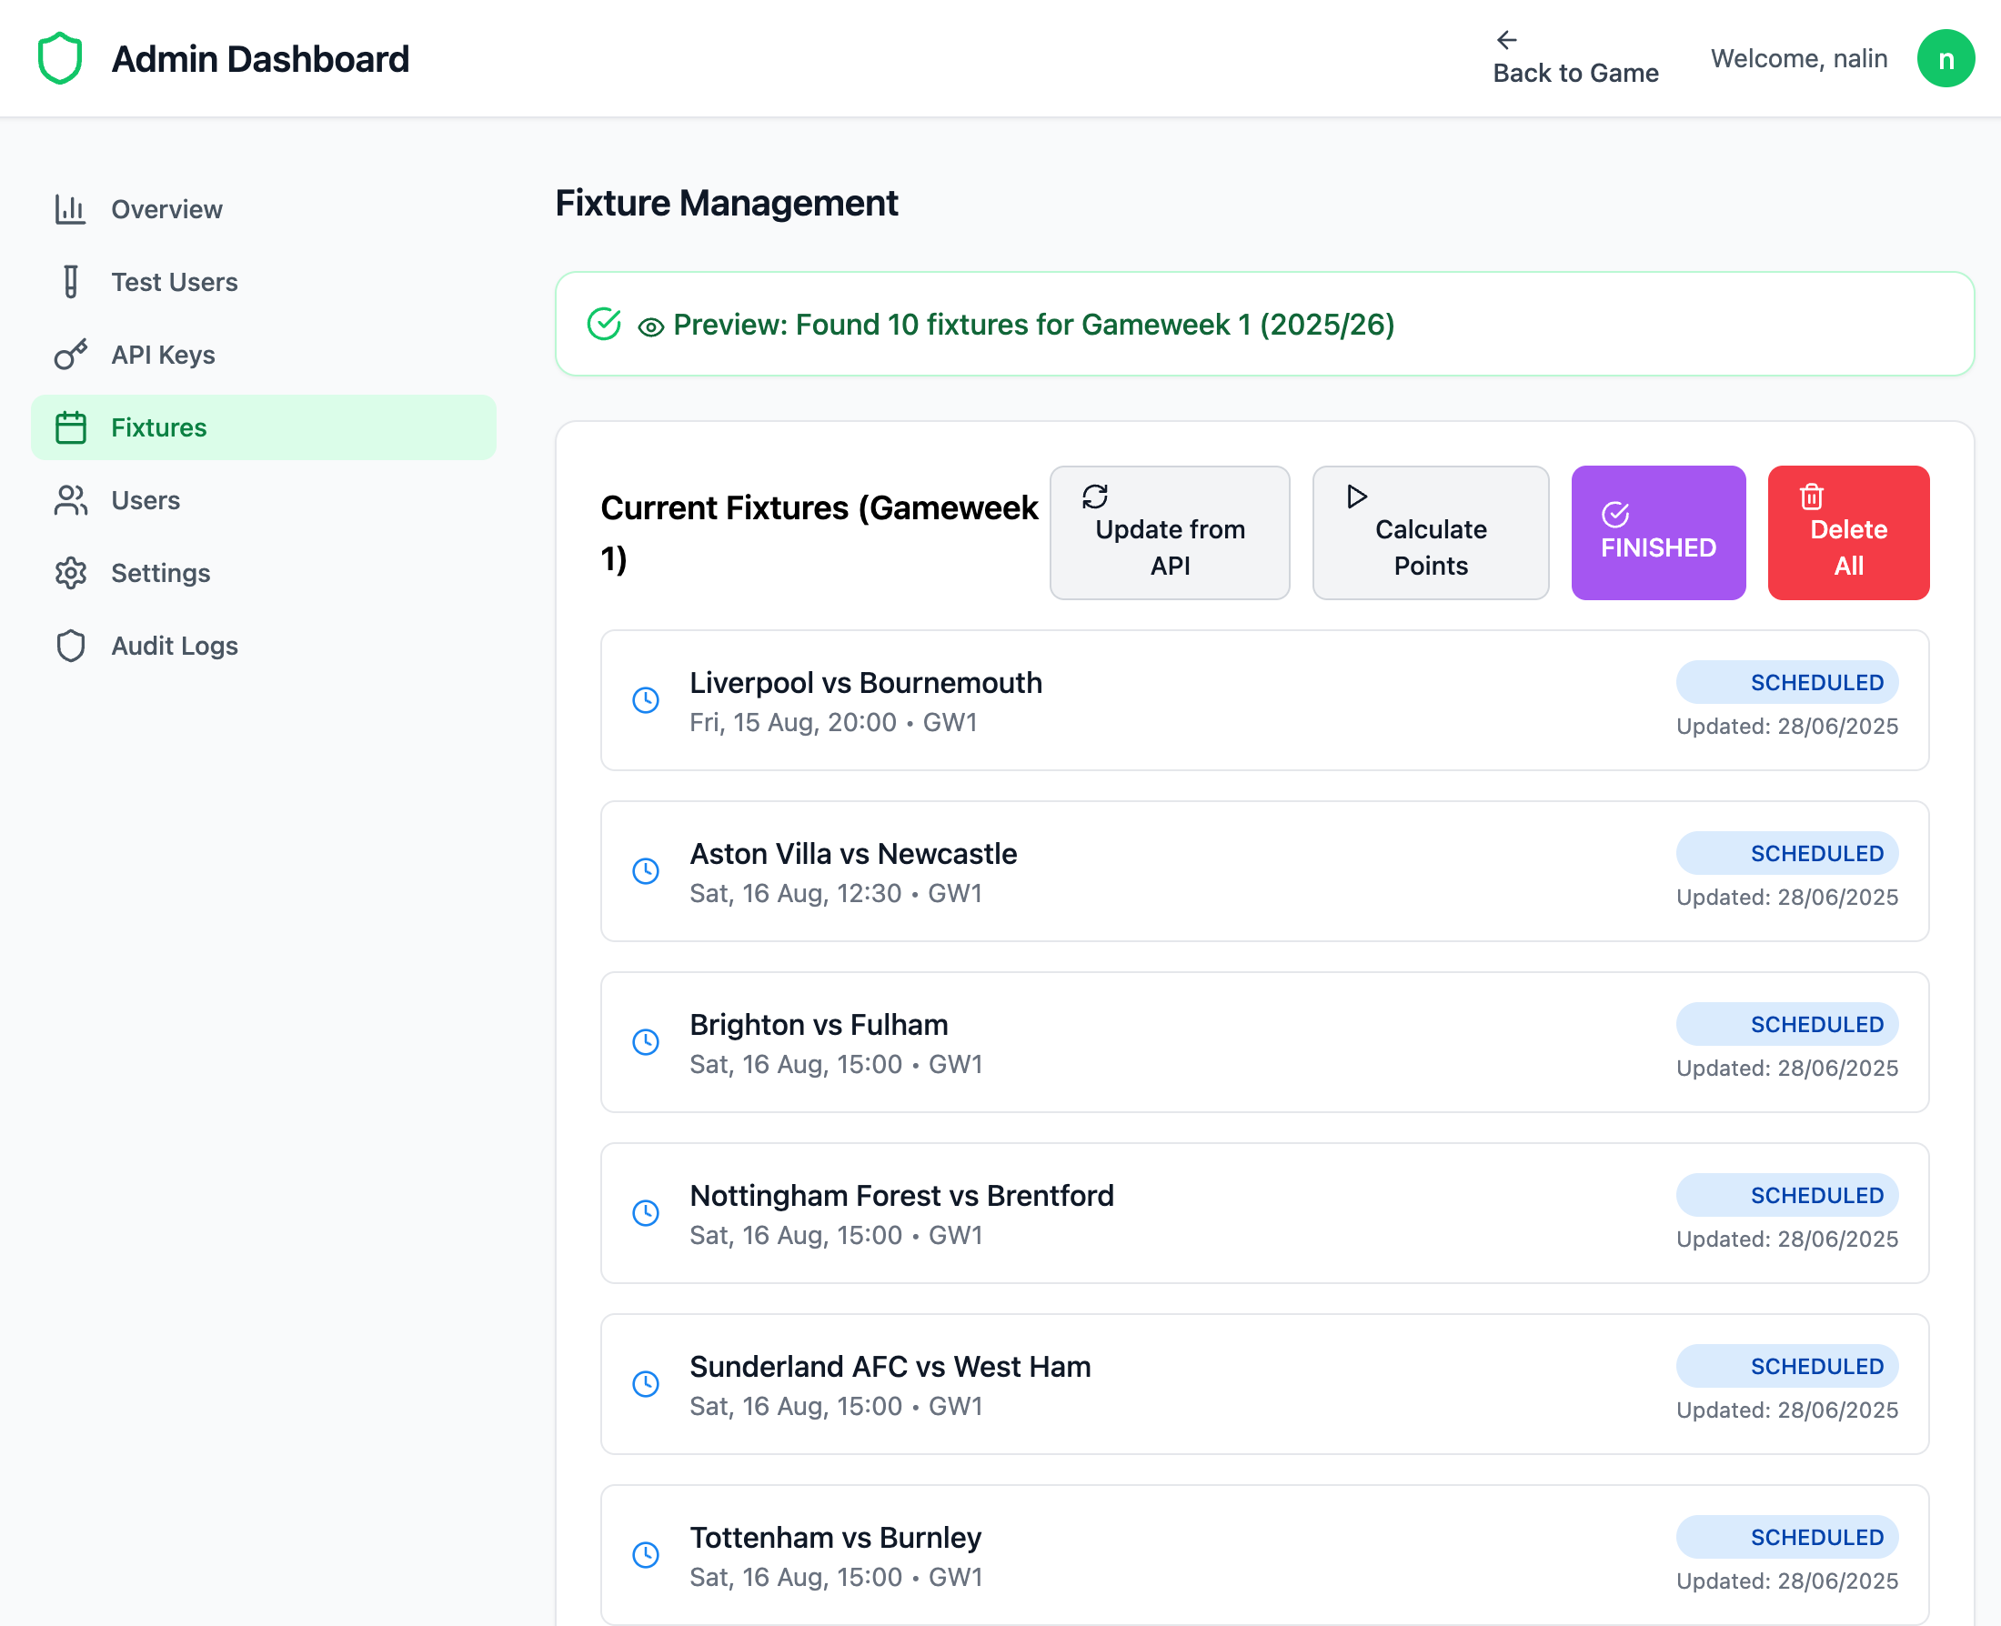2001x1626 pixels.
Task: Click the purple FINISHED button
Action: coord(1657,532)
